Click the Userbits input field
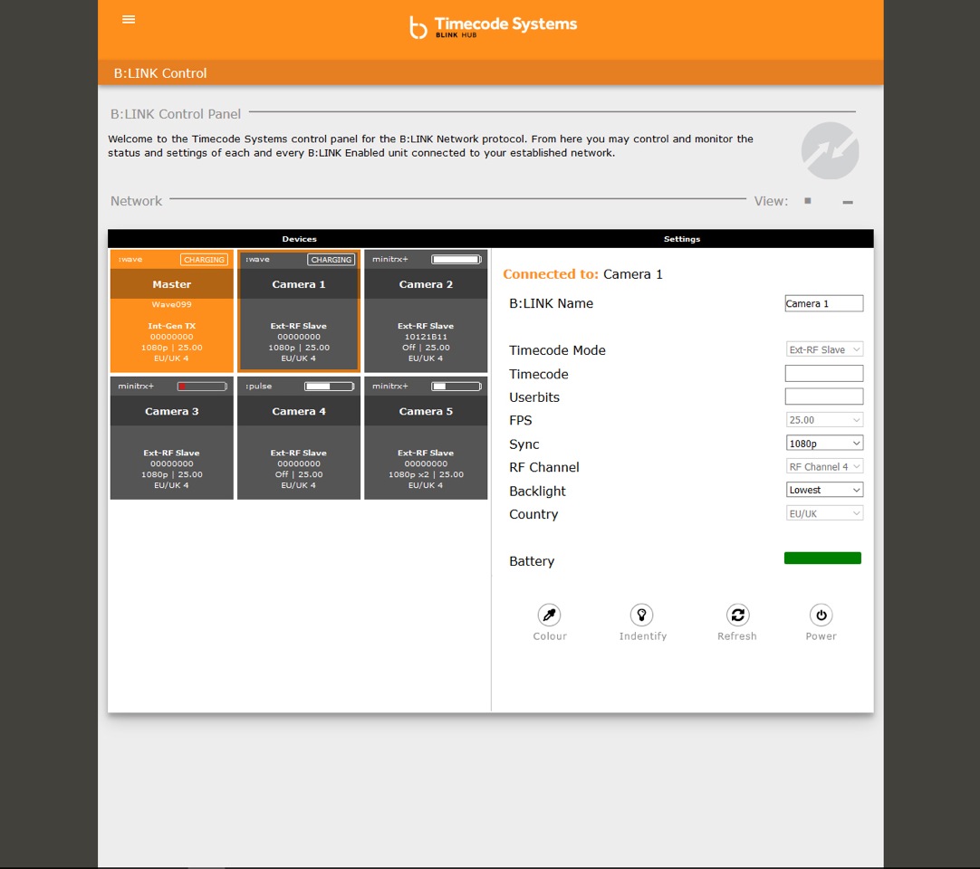 point(824,396)
